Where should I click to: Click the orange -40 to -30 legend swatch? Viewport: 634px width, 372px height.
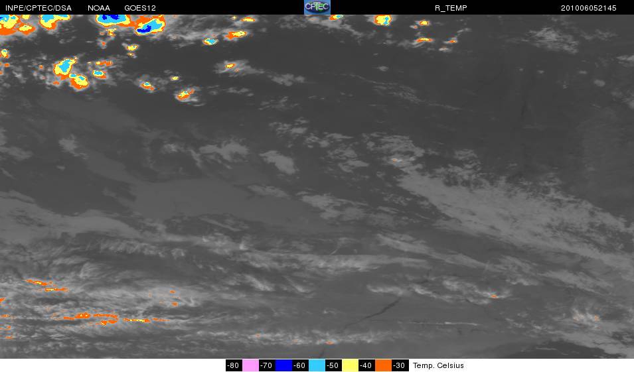tap(383, 365)
